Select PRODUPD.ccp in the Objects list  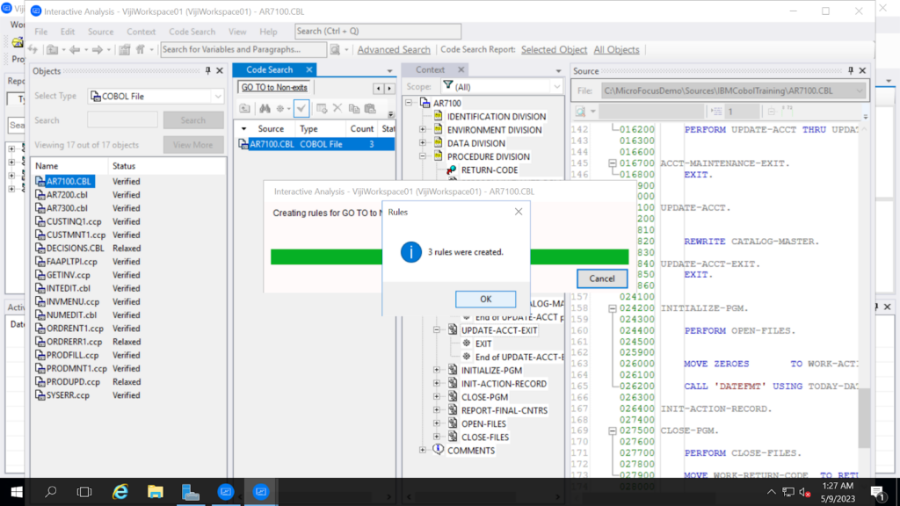[x=73, y=382]
